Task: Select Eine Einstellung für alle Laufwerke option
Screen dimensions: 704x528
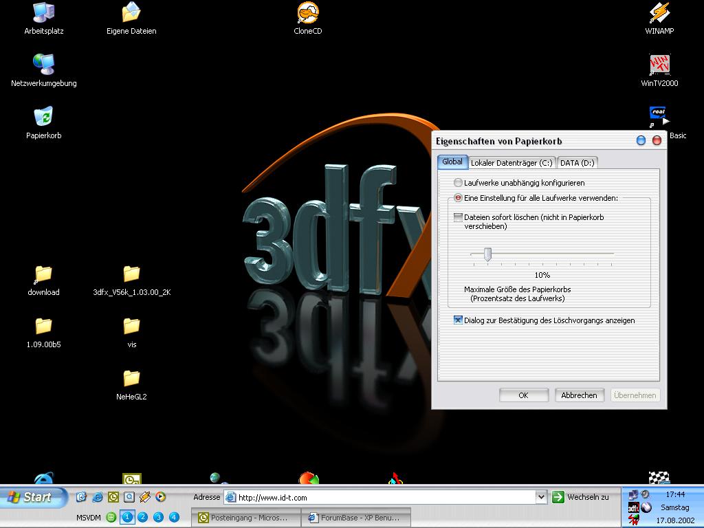Action: click(536, 197)
